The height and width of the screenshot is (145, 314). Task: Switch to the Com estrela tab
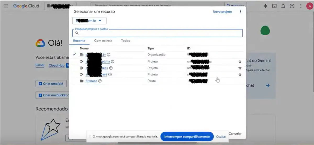point(103,40)
